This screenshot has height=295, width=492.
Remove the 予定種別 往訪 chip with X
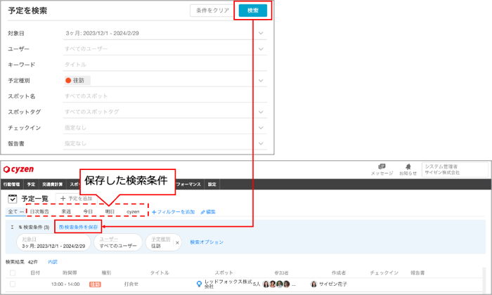177,242
